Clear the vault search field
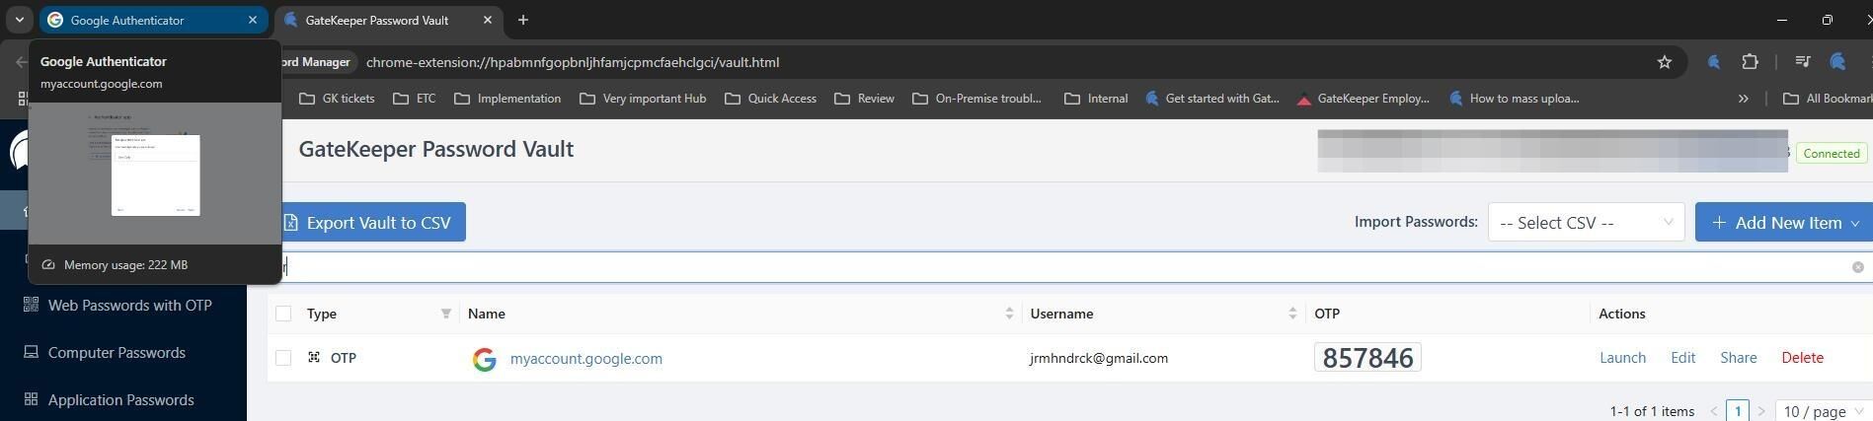Image resolution: width=1873 pixels, height=421 pixels. (1857, 267)
